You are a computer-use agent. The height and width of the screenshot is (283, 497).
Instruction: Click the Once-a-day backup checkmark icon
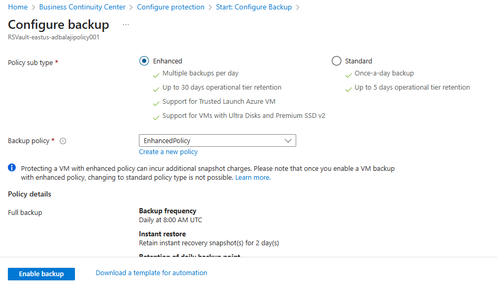[349, 74]
